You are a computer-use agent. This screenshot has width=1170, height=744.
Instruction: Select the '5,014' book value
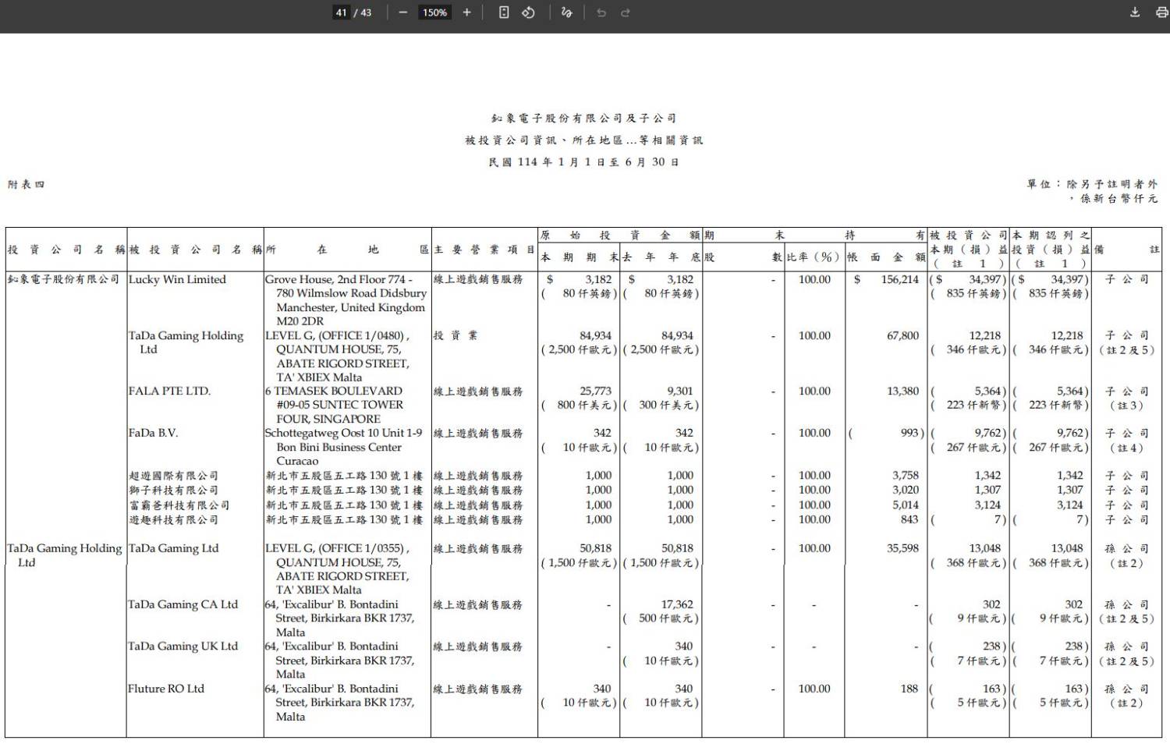click(x=906, y=505)
